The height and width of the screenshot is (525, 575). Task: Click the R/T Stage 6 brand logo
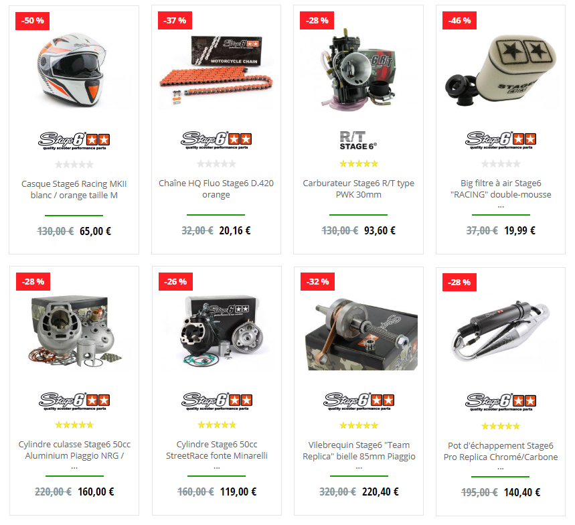coord(358,140)
